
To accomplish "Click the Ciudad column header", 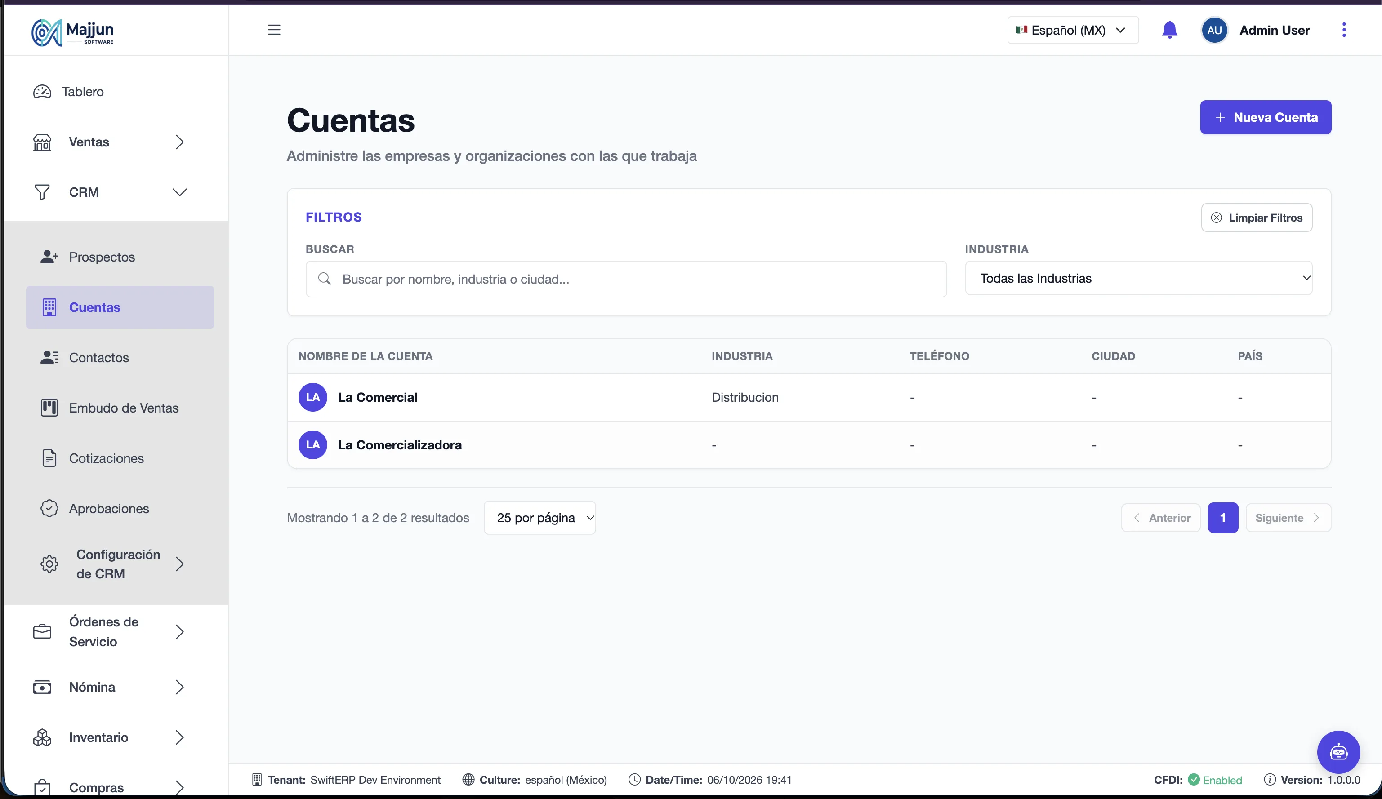I will pos(1113,356).
